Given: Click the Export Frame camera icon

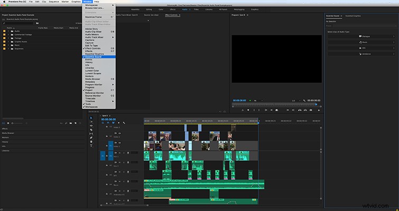Looking at the screenshot, I should 311,110.
